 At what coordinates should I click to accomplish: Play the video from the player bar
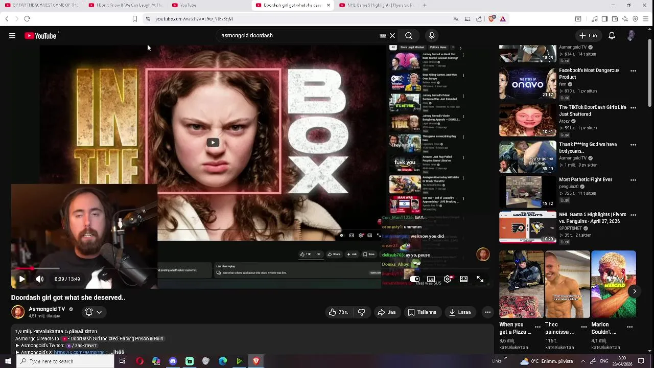pyautogui.click(x=21, y=279)
